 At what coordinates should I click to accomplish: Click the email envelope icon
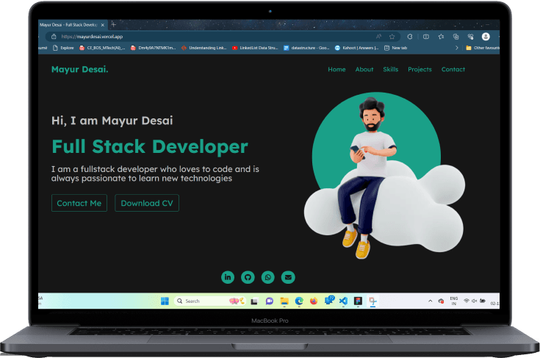[288, 277]
